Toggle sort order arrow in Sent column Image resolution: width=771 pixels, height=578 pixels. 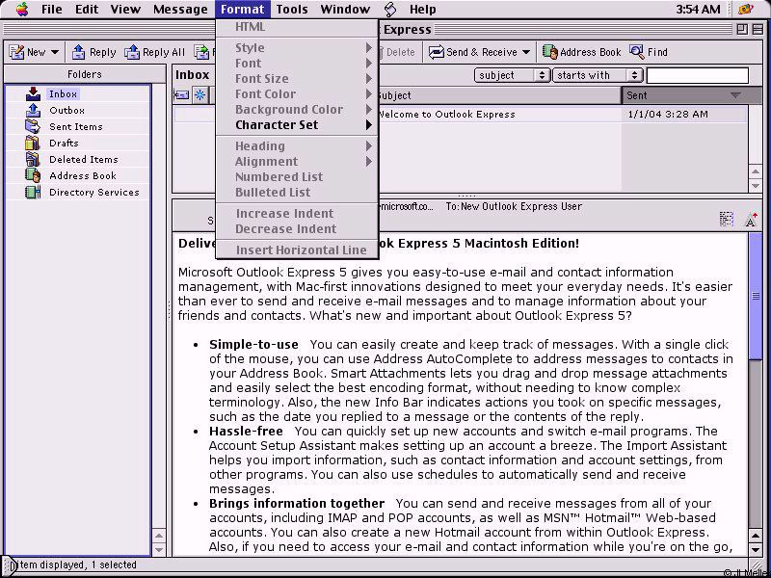point(735,95)
